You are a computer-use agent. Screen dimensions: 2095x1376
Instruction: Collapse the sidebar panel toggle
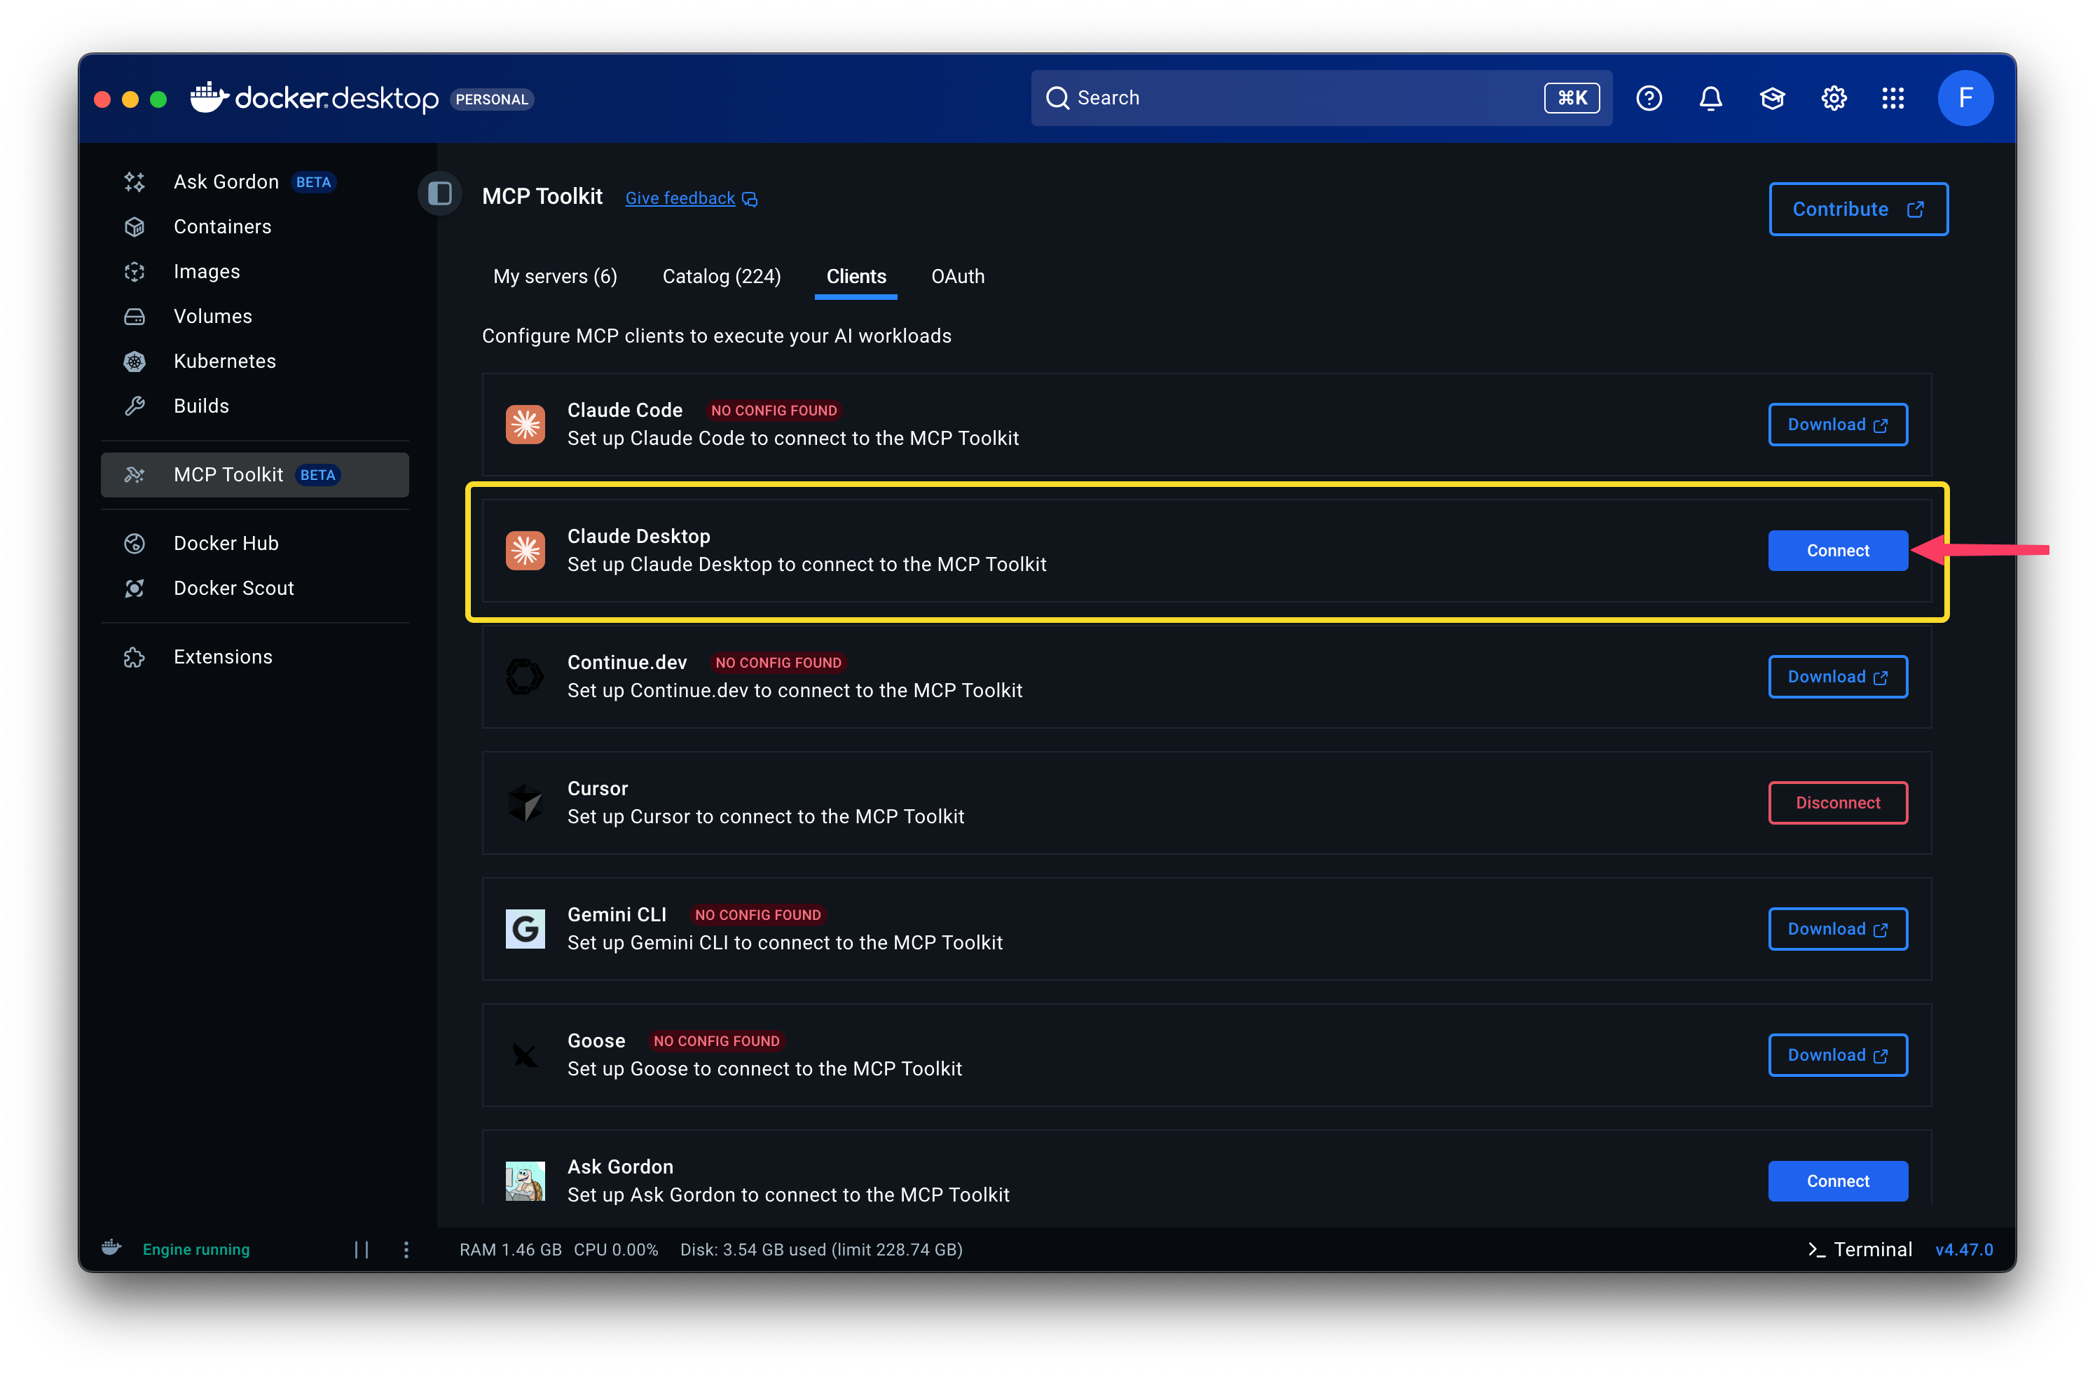(x=440, y=193)
